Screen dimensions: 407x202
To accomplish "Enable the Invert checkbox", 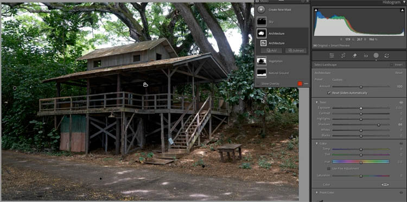I will pos(391,65).
